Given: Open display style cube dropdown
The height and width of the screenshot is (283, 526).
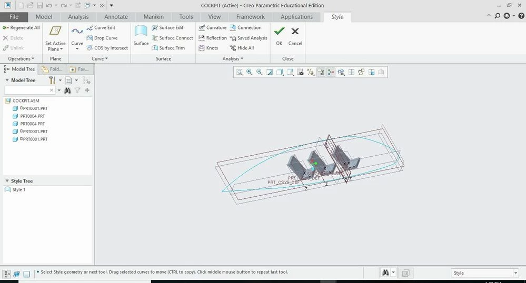Looking at the screenshot, I should click(280, 72).
